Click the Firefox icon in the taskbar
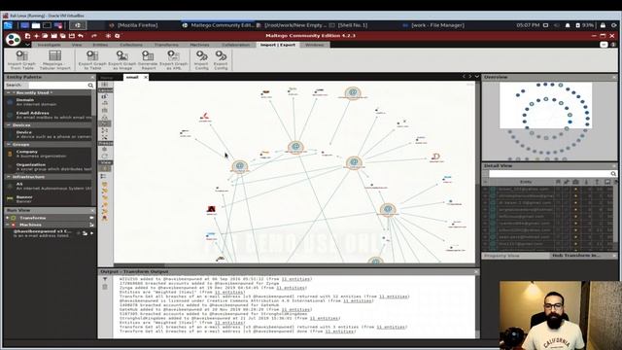This screenshot has width=622, height=350. pos(112,25)
